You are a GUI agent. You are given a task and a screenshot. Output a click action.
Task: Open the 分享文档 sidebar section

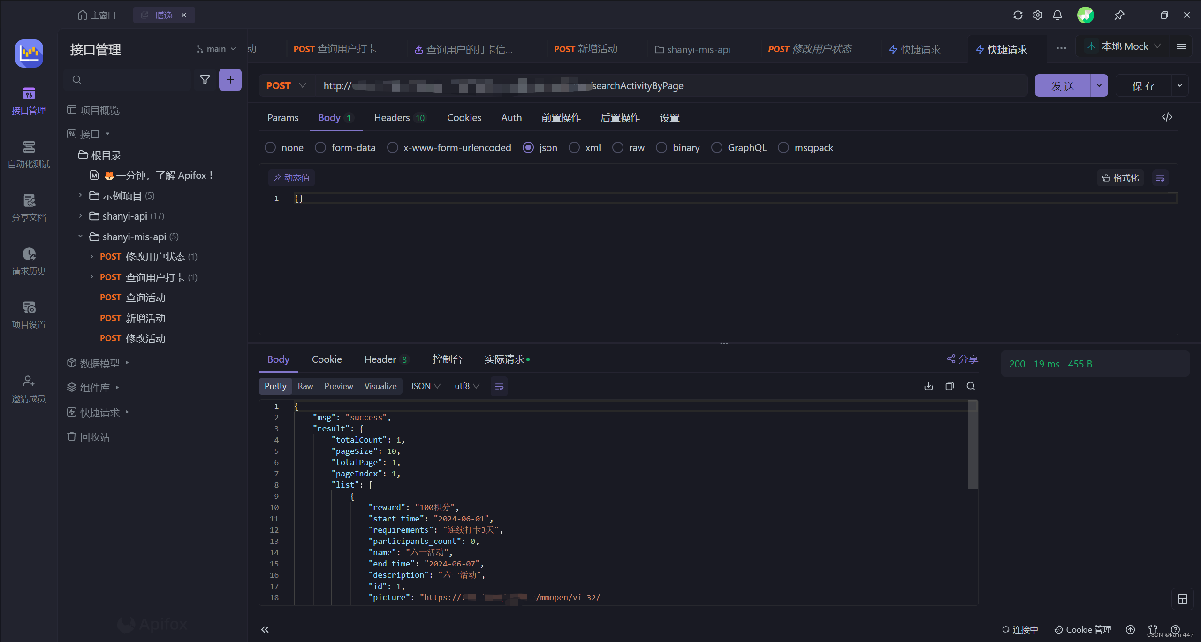[x=29, y=208]
